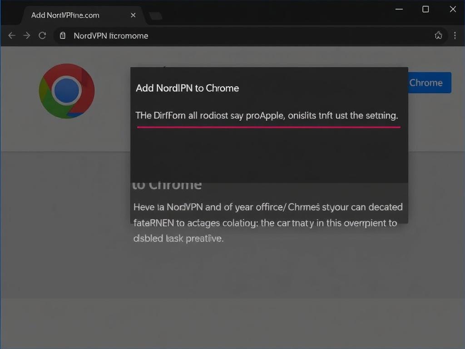Maximize the browser window

[425, 9]
